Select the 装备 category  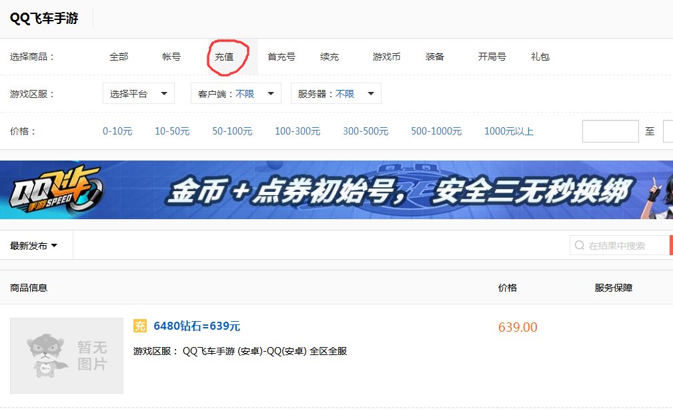click(x=434, y=57)
